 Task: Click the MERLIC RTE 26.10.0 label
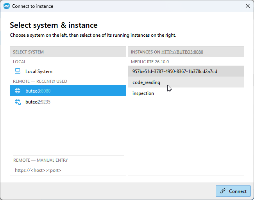tap(150, 62)
